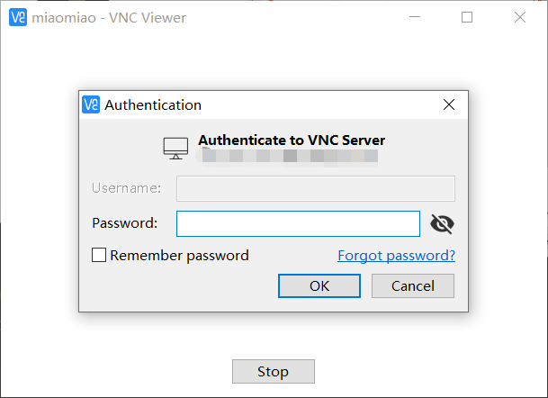The height and width of the screenshot is (398, 548).
Task: Close the miaomiao VNC Viewer window
Action: click(x=520, y=17)
